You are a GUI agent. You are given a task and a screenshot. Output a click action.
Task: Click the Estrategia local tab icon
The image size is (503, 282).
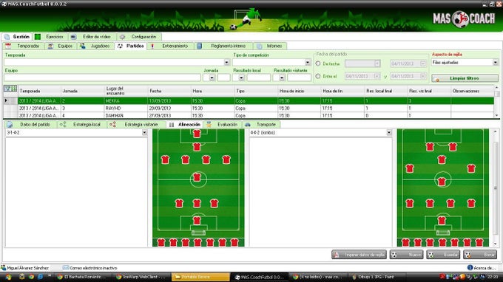point(63,125)
